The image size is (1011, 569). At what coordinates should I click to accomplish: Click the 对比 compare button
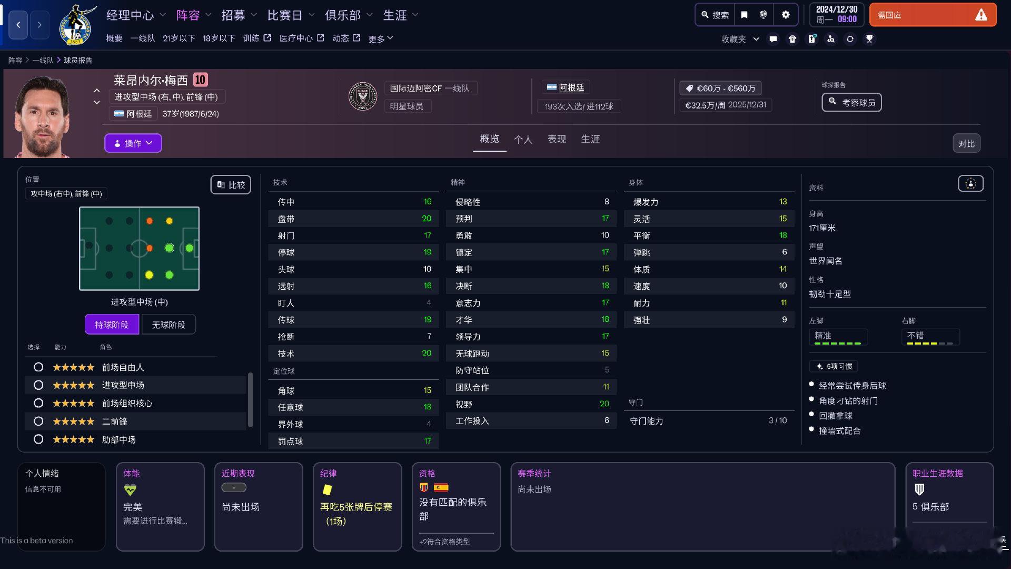pos(966,143)
